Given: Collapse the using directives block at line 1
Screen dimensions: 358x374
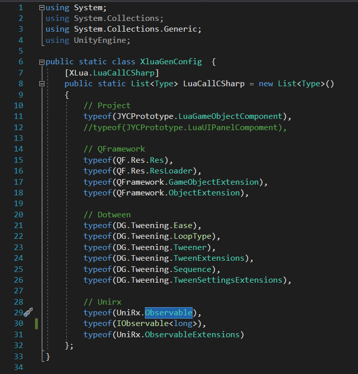Looking at the screenshot, I should (x=42, y=8).
